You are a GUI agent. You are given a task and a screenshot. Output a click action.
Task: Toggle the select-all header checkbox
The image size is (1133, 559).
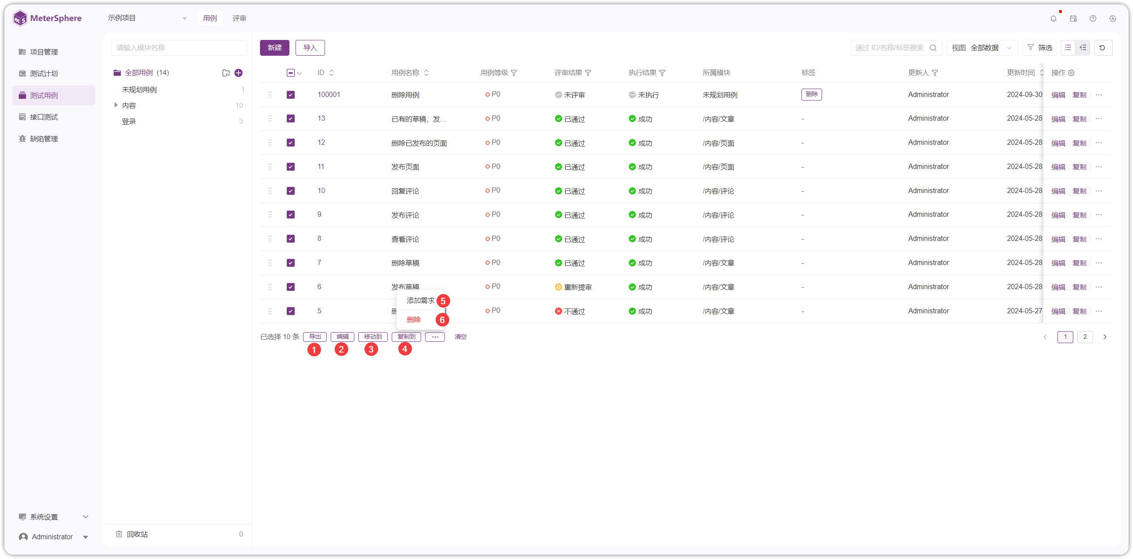(291, 73)
